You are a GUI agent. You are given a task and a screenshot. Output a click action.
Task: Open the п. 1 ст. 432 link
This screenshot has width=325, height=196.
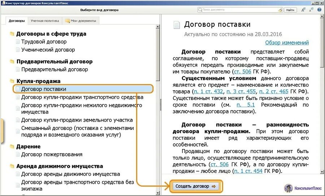coord(208,92)
